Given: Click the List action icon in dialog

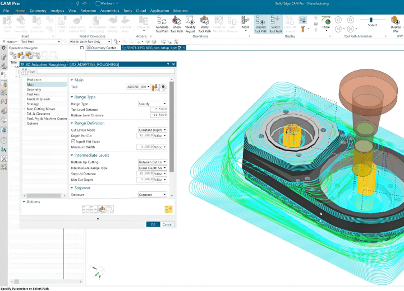Looking at the screenshot, I should coord(110,209).
